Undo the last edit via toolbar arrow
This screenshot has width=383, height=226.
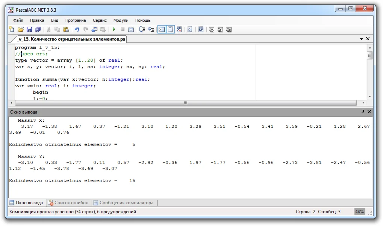click(x=77, y=29)
